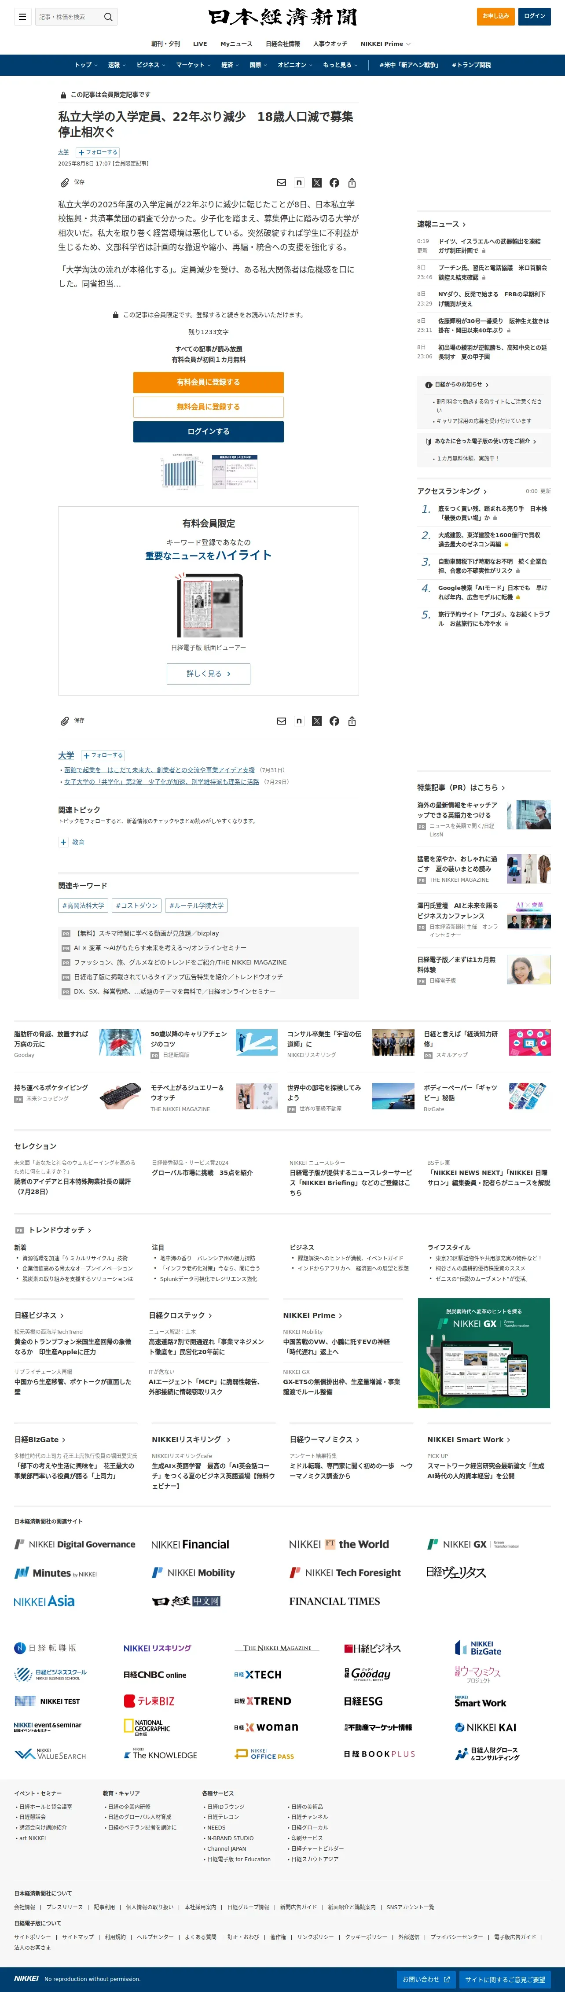Open #トランプ関税 nav tag
The height and width of the screenshot is (1992, 565).
[471, 65]
